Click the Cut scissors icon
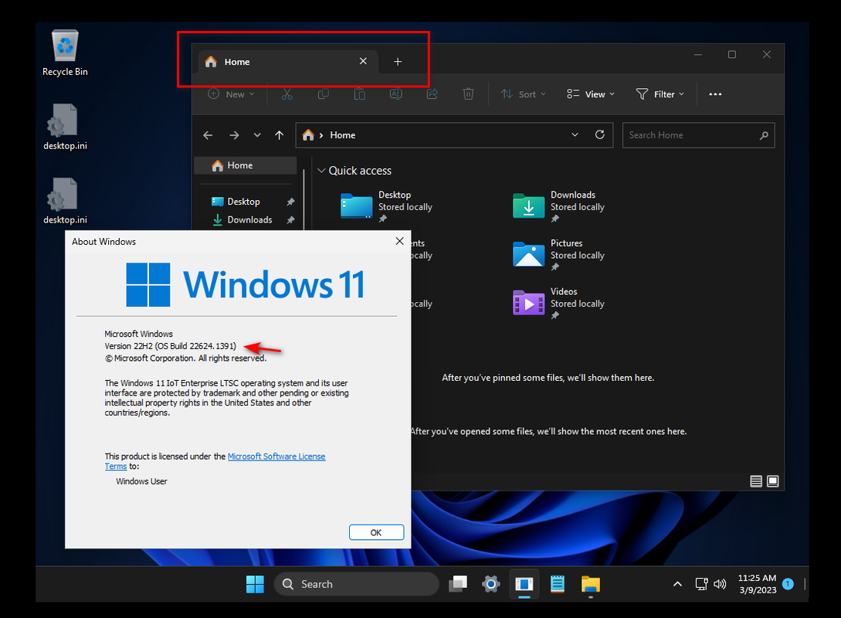Screen dimensions: 841x618 click(287, 94)
